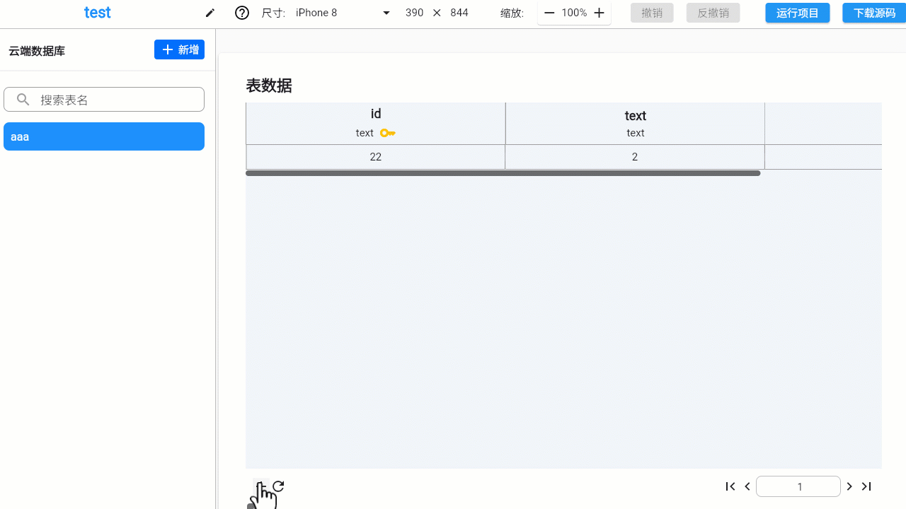The width and height of the screenshot is (906, 509).
Task: Jump to the last page of results
Action: [x=866, y=486]
